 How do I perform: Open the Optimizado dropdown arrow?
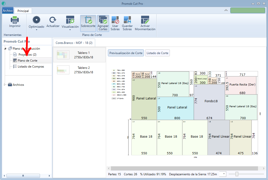tap(36, 30)
